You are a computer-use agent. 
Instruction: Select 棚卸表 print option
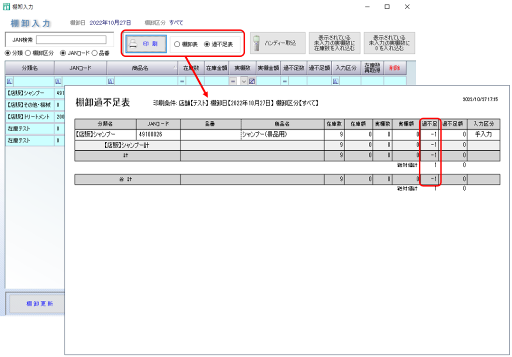(177, 44)
